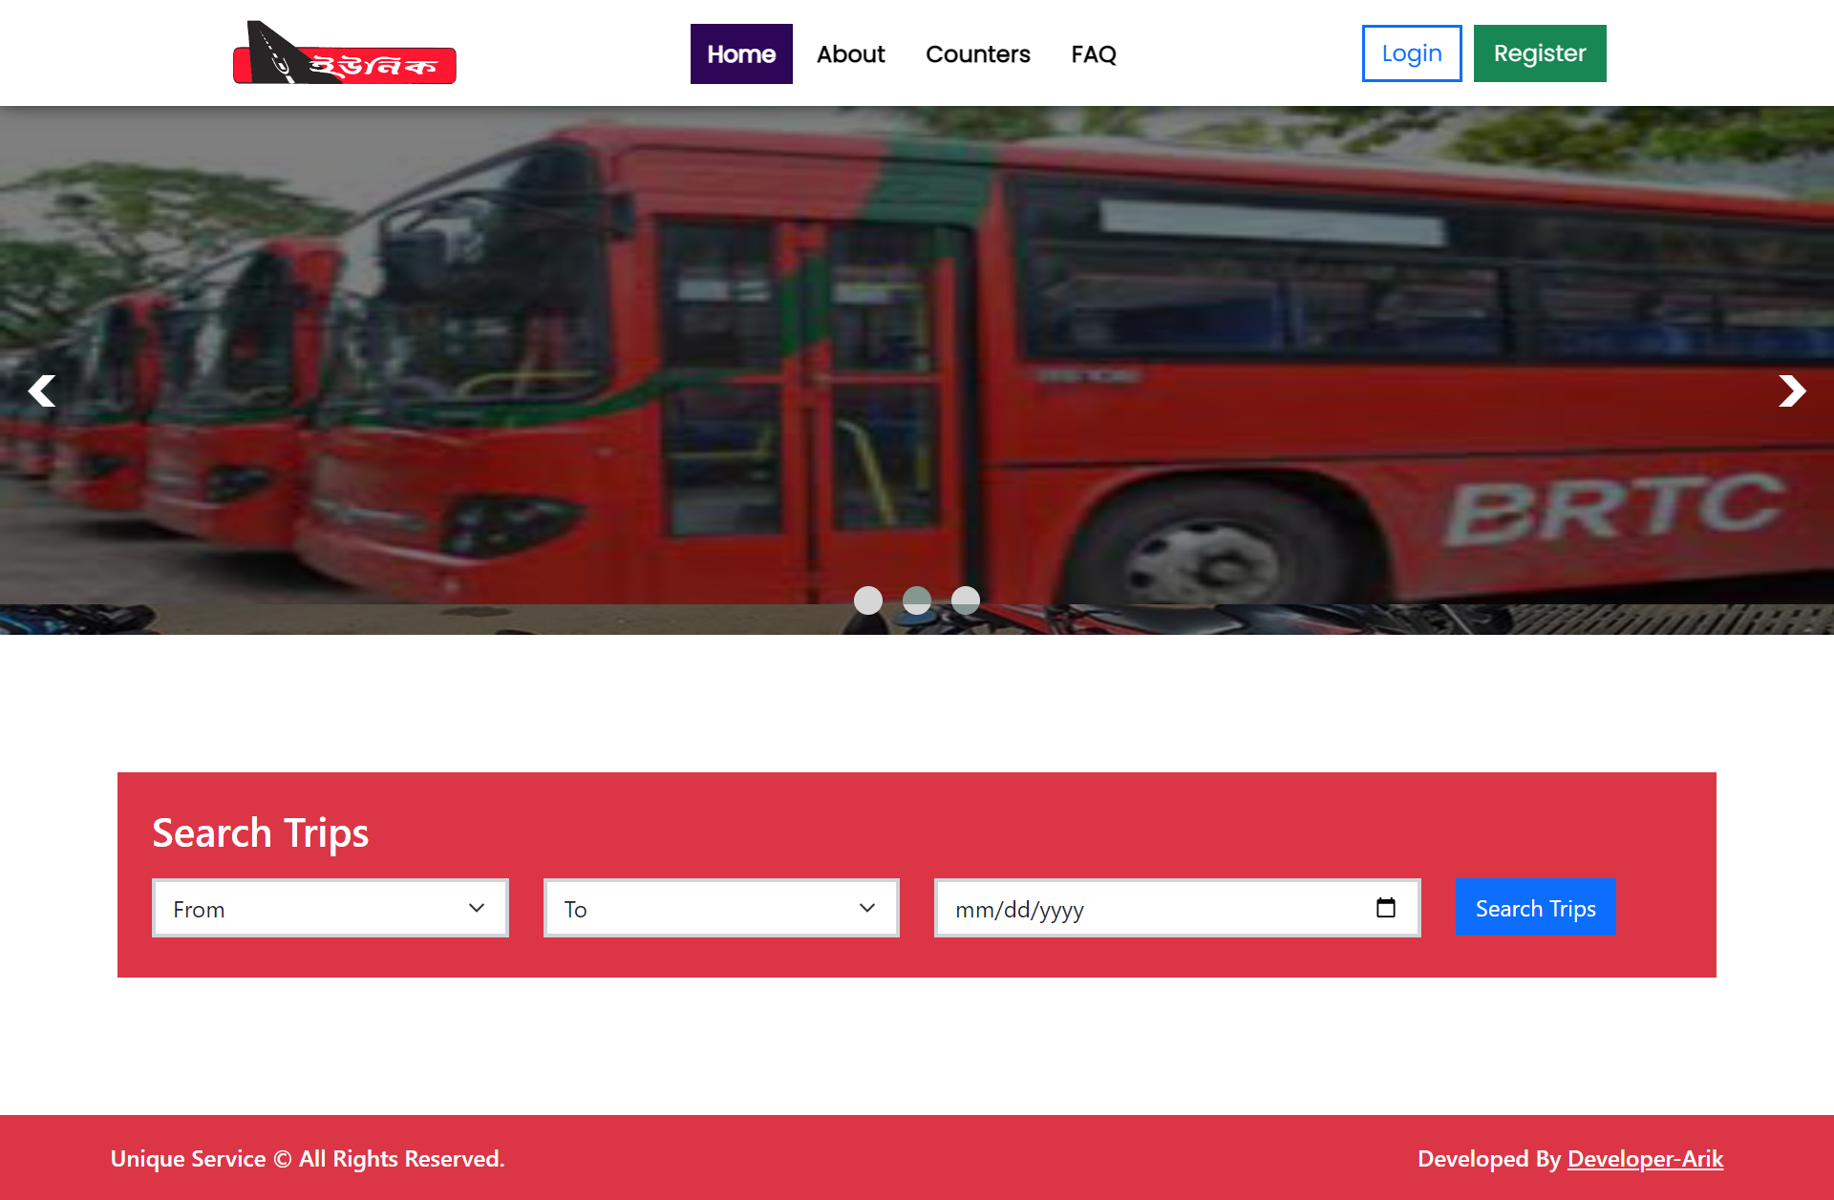Image resolution: width=1834 pixels, height=1200 pixels.
Task: Follow the Developer-Arik link
Action: pos(1646,1158)
